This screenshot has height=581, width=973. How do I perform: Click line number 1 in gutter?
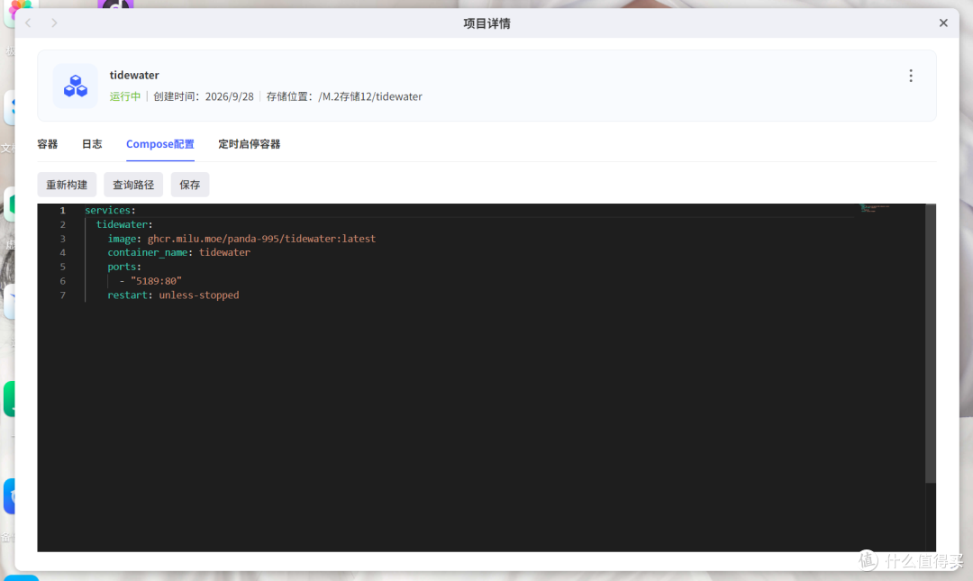pos(63,211)
